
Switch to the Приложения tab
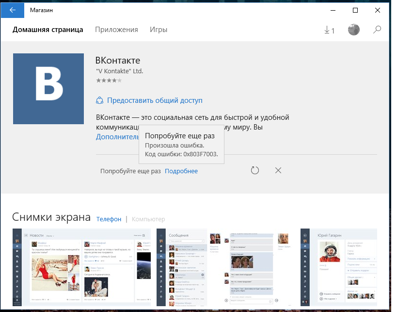pos(116,30)
